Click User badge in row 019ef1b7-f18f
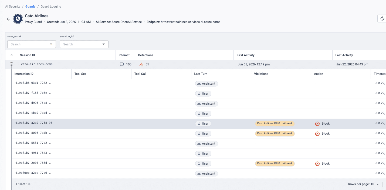Image resolution: width=386 pixels, height=190 pixels. (203, 94)
